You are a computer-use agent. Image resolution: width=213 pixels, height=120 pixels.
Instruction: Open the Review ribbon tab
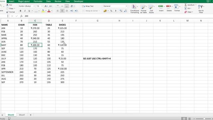point(58,1)
